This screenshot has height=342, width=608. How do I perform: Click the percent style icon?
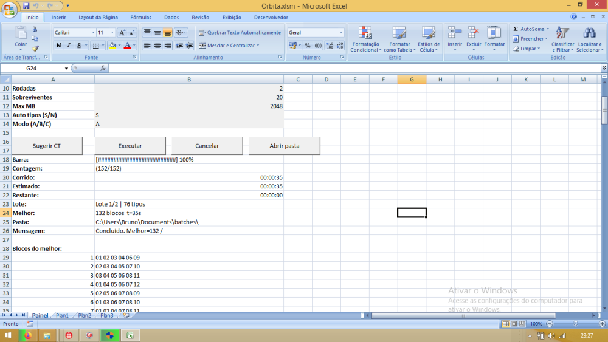pyautogui.click(x=308, y=46)
